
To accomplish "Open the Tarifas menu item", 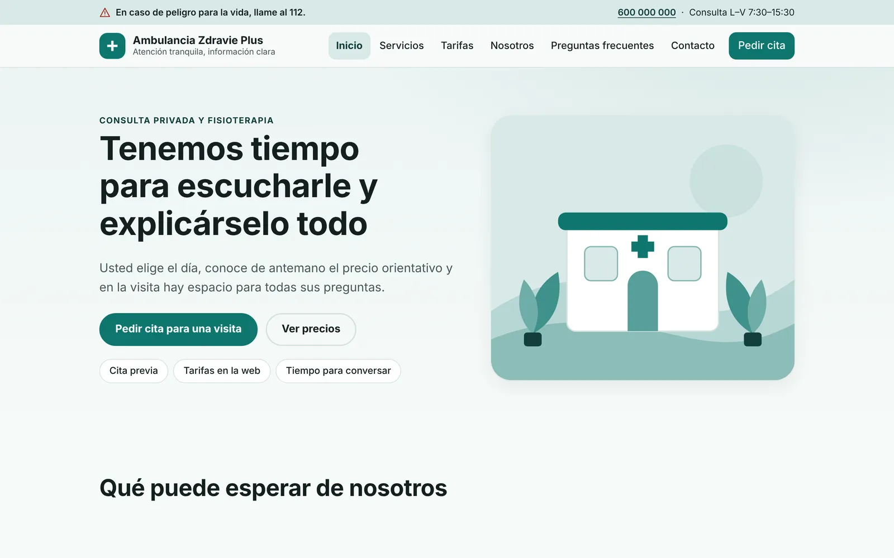I will pyautogui.click(x=457, y=46).
